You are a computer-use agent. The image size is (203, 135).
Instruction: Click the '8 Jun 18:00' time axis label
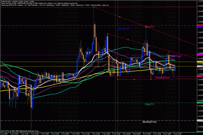point(167,134)
